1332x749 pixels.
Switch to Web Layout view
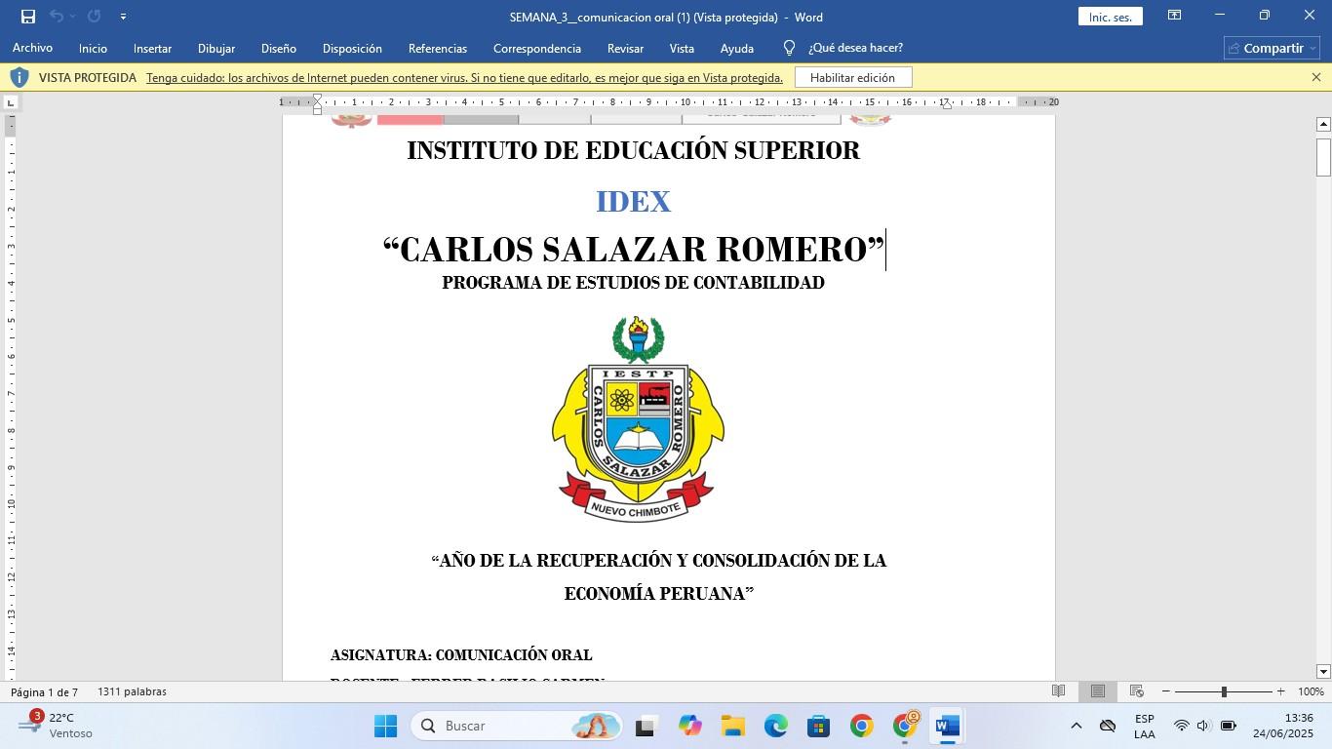[1136, 691]
